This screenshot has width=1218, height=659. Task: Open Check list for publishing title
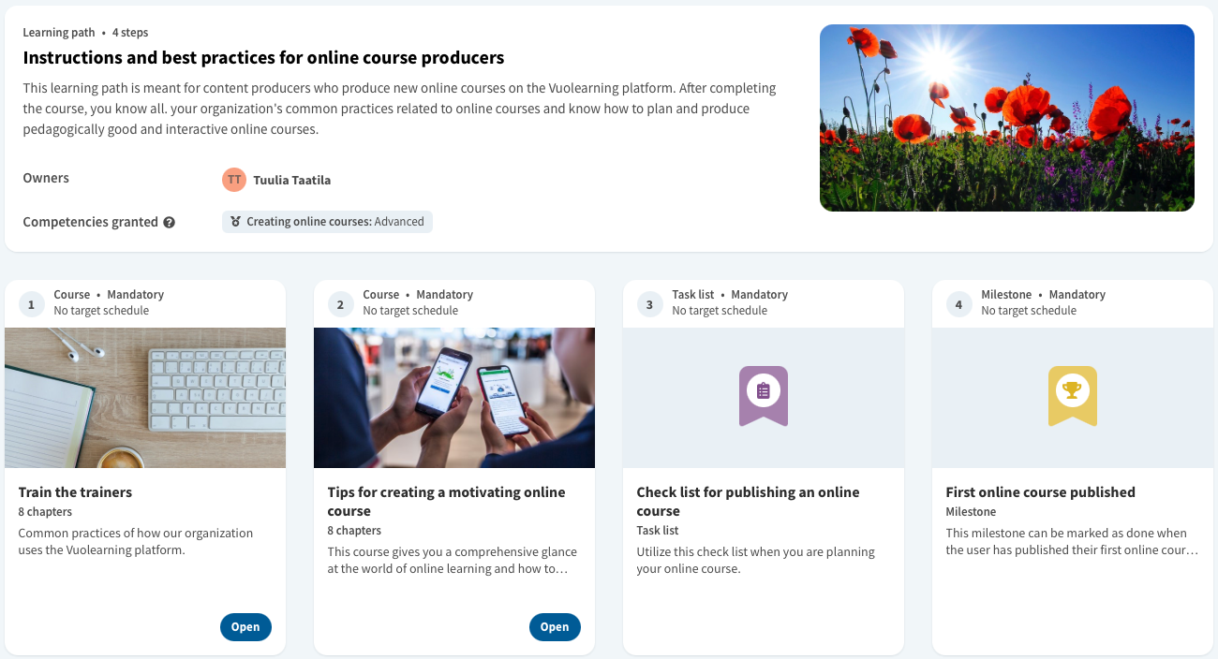click(748, 502)
